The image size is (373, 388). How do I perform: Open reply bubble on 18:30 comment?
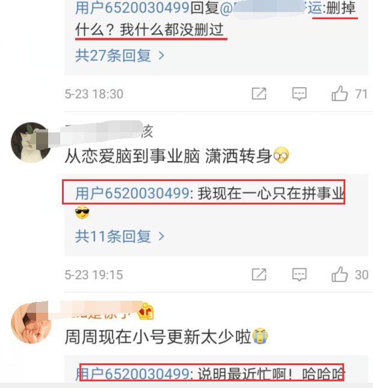click(299, 94)
